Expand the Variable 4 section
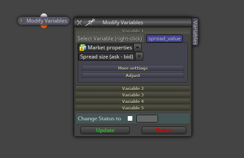 tap(133, 101)
